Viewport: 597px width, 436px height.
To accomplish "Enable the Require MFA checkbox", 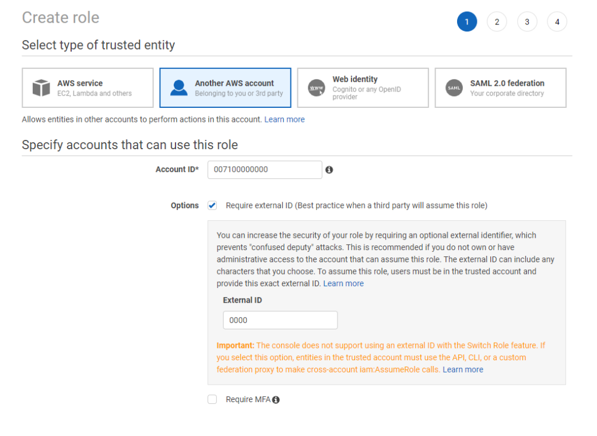I will click(212, 399).
